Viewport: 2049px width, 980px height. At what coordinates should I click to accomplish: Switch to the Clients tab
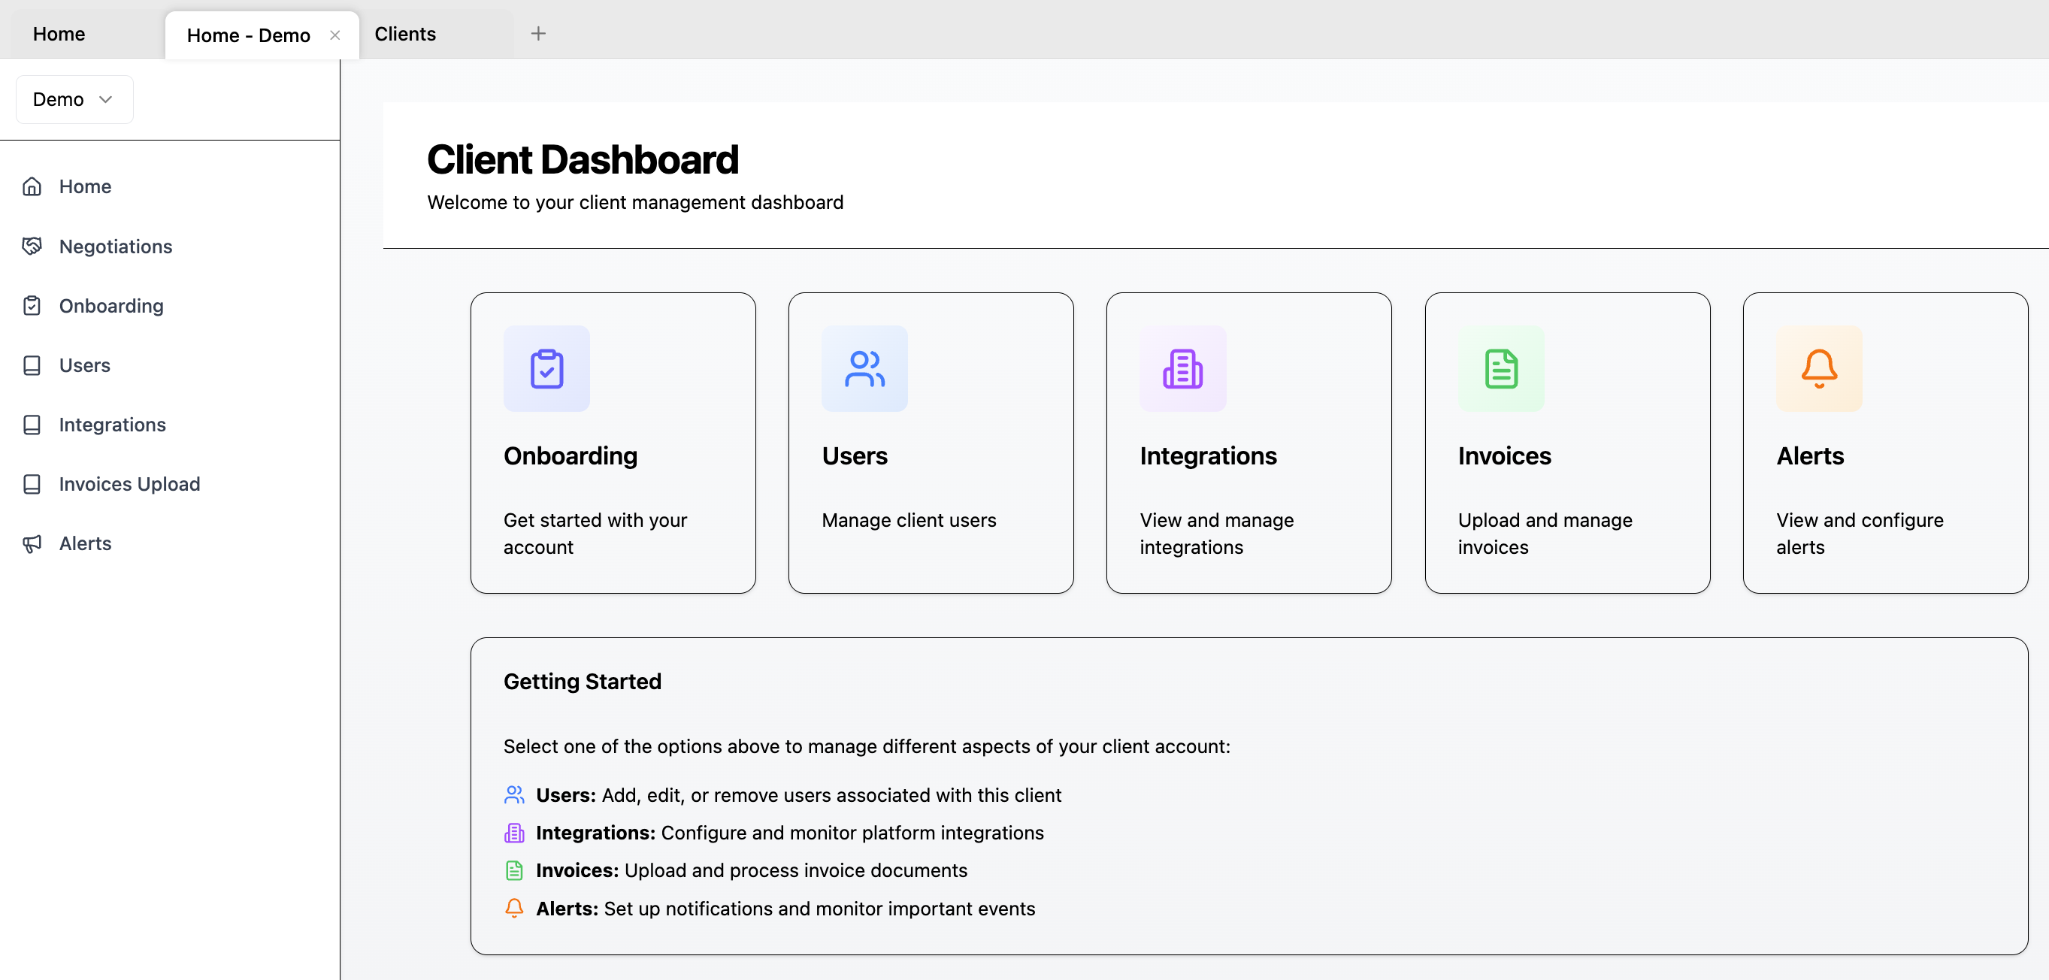(405, 35)
